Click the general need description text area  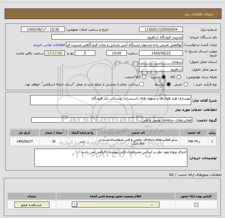pyautogui.click(x=111, y=100)
